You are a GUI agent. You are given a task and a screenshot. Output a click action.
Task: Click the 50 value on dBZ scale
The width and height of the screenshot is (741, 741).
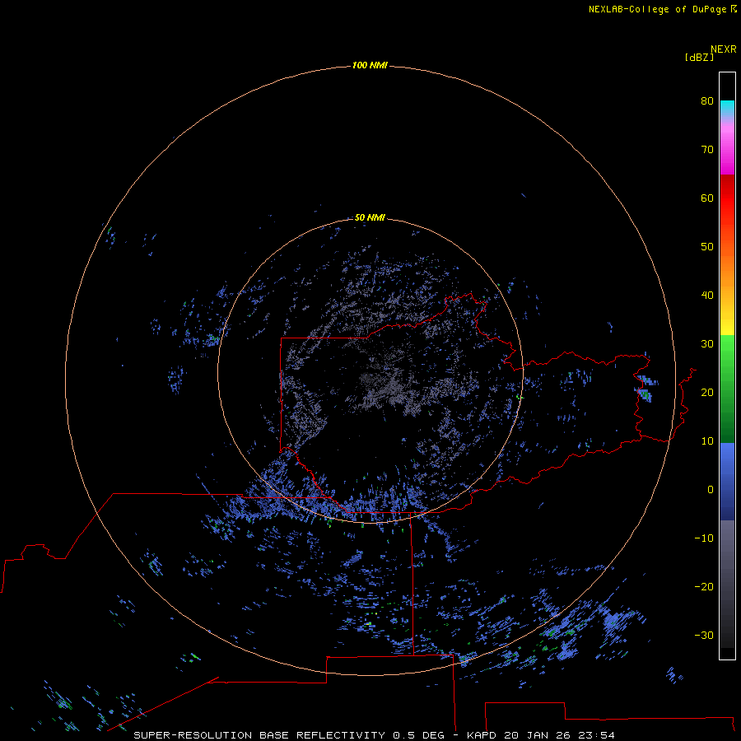(707, 247)
